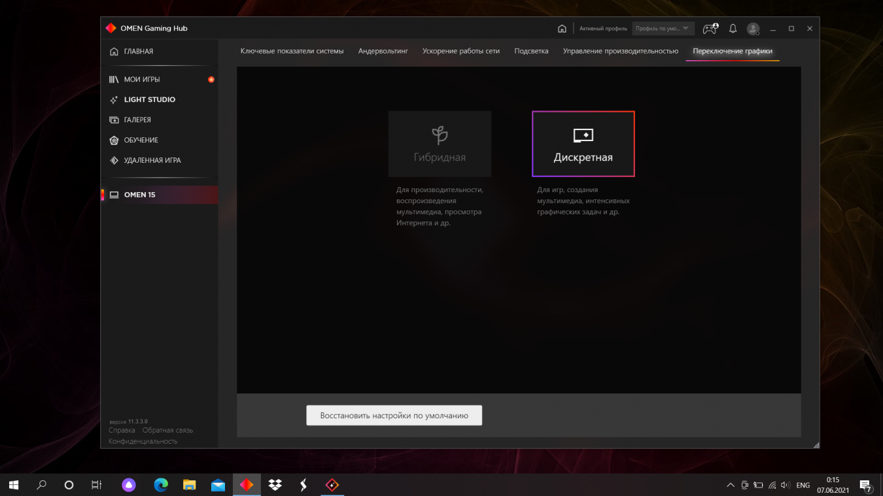Open the Windows Start menu

click(14, 485)
